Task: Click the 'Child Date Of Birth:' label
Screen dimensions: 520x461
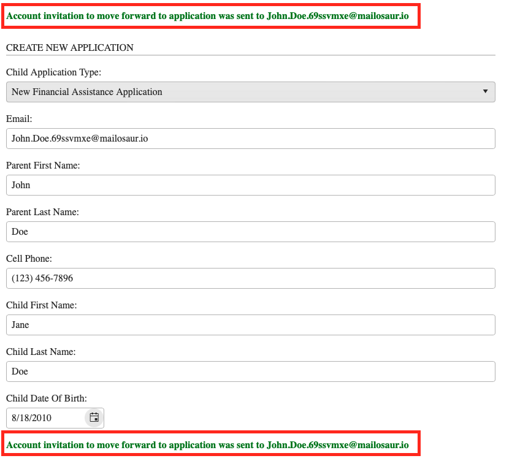Action: [x=47, y=398]
